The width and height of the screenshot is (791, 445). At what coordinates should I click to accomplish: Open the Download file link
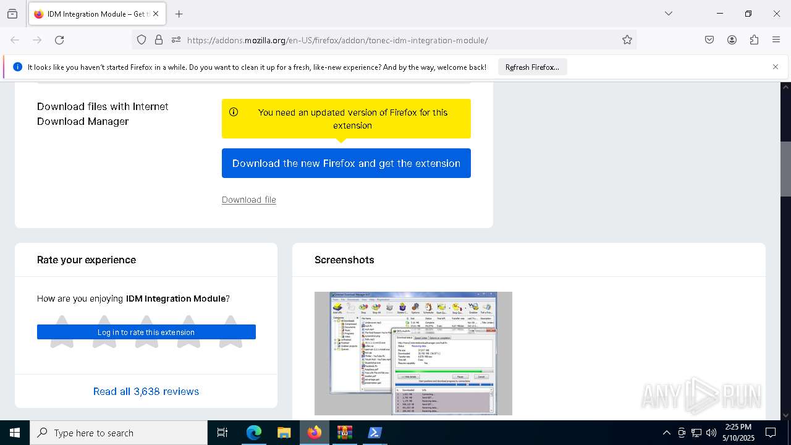coord(249,200)
